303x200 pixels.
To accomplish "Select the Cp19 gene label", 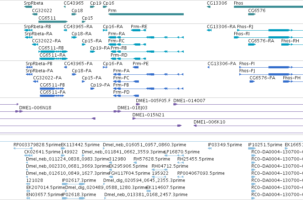I will pyautogui.click(x=96, y=3).
